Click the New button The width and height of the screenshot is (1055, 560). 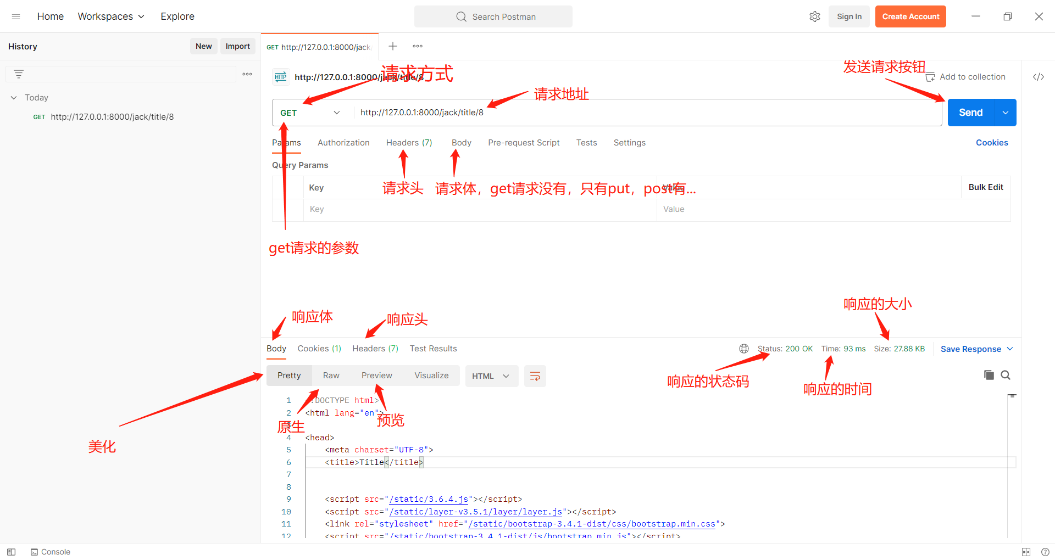[x=204, y=46]
